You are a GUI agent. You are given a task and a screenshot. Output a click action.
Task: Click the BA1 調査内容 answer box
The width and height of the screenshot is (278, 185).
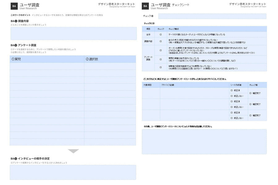coord(74,34)
